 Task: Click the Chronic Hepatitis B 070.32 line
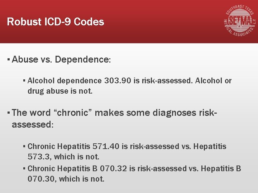click(134, 168)
